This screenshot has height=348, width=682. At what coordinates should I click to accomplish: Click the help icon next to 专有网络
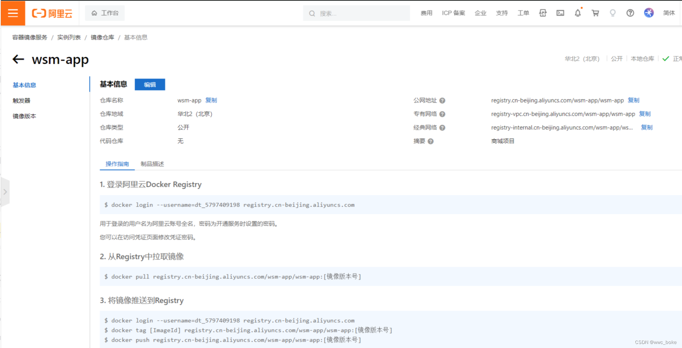pos(442,114)
